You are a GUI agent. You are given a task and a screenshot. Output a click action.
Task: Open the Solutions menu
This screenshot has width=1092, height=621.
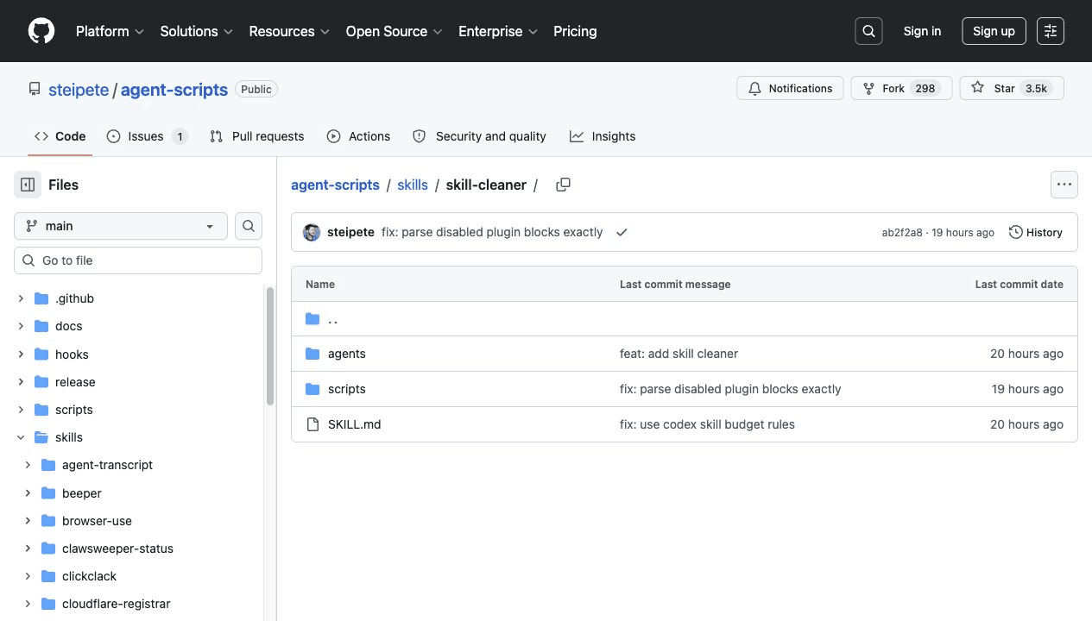[197, 31]
